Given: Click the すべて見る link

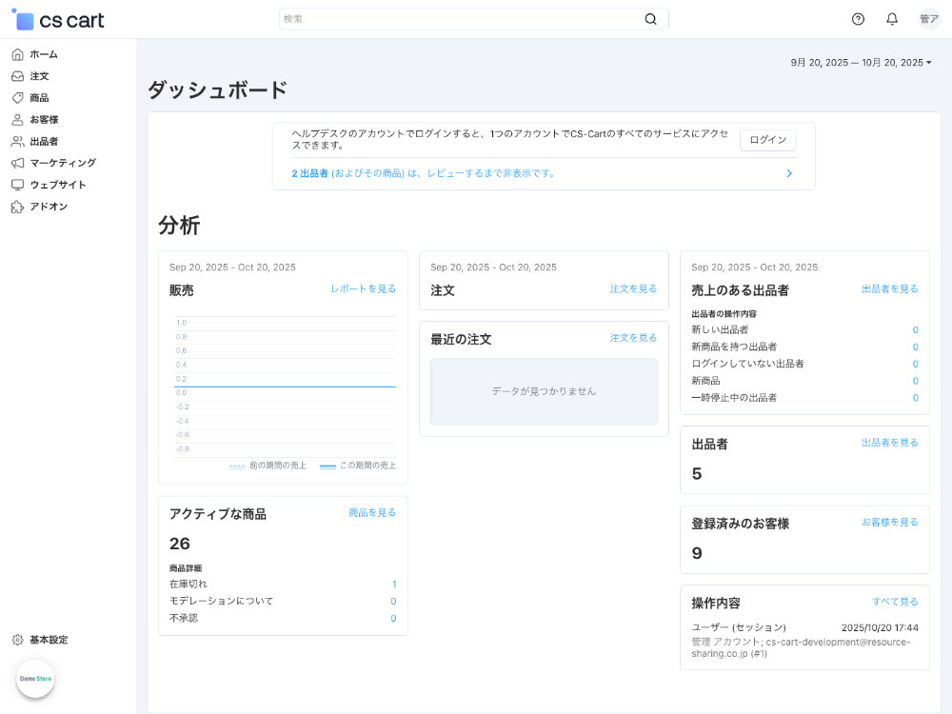Looking at the screenshot, I should click(895, 602).
